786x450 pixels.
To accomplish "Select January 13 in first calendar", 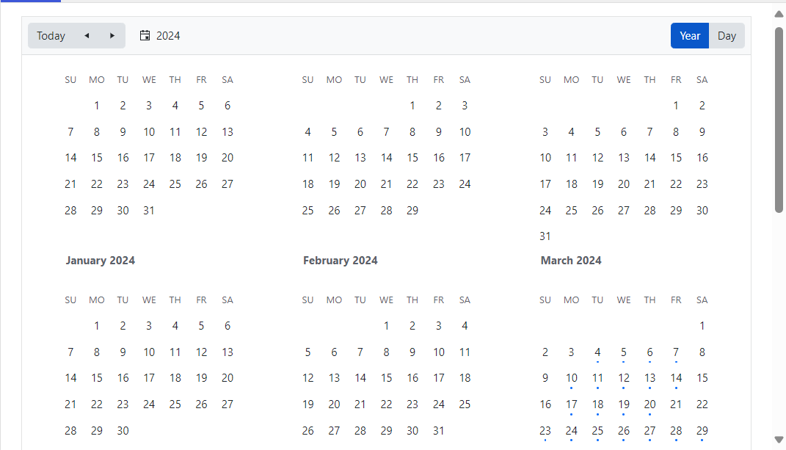I will [x=228, y=132].
